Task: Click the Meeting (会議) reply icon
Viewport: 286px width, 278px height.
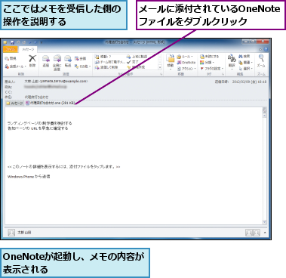Action: [81, 59]
